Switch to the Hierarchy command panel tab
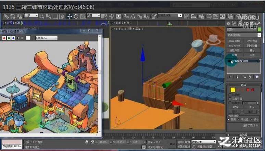Image resolution: width=265 pixels, height=151 pixels. [240, 24]
